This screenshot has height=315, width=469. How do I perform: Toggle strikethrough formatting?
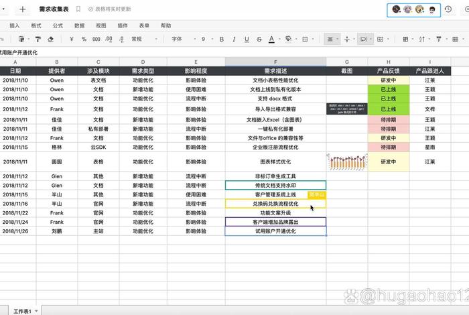pos(259,39)
